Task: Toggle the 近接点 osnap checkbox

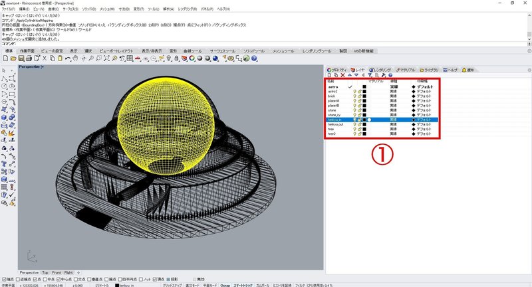Action: point(19,279)
